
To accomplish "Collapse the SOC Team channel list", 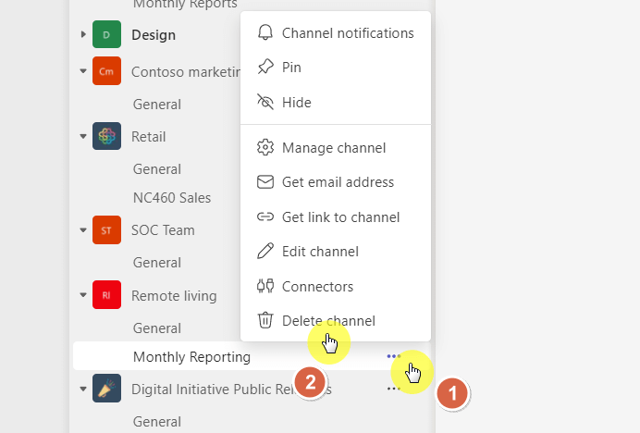I will 83,230.
